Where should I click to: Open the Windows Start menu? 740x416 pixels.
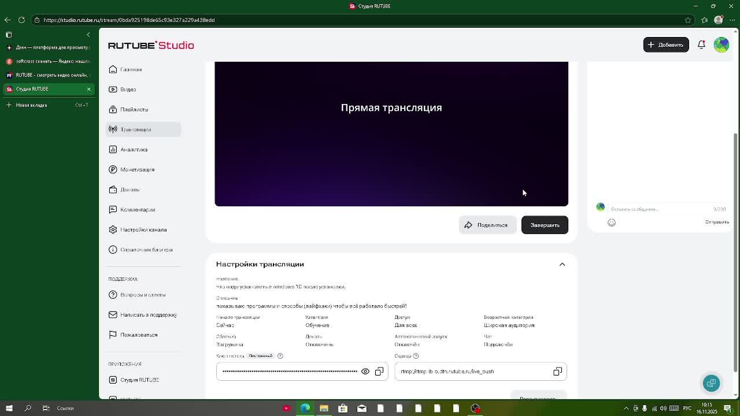point(9,408)
